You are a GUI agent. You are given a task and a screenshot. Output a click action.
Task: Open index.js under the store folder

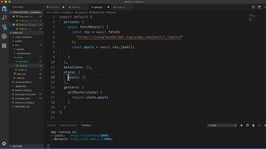(x=22, y=70)
